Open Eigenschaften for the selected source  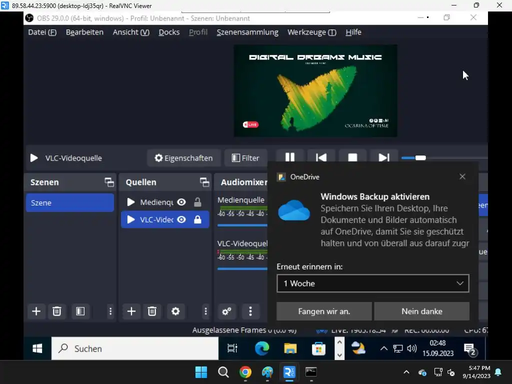click(184, 158)
